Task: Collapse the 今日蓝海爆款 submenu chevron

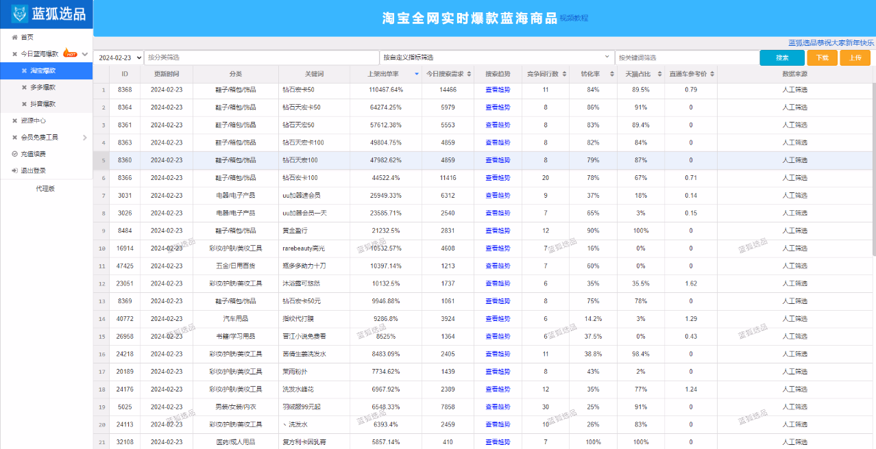Action: [85, 53]
